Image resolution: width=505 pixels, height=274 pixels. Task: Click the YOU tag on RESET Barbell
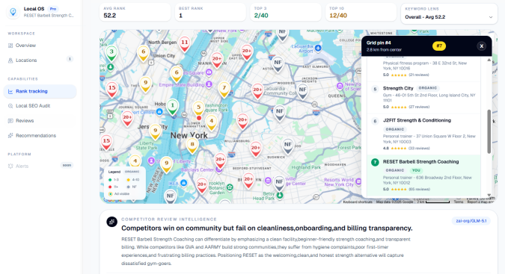(x=416, y=170)
